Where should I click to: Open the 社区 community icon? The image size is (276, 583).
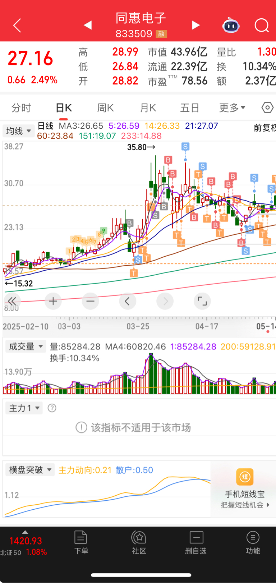tap(139, 543)
